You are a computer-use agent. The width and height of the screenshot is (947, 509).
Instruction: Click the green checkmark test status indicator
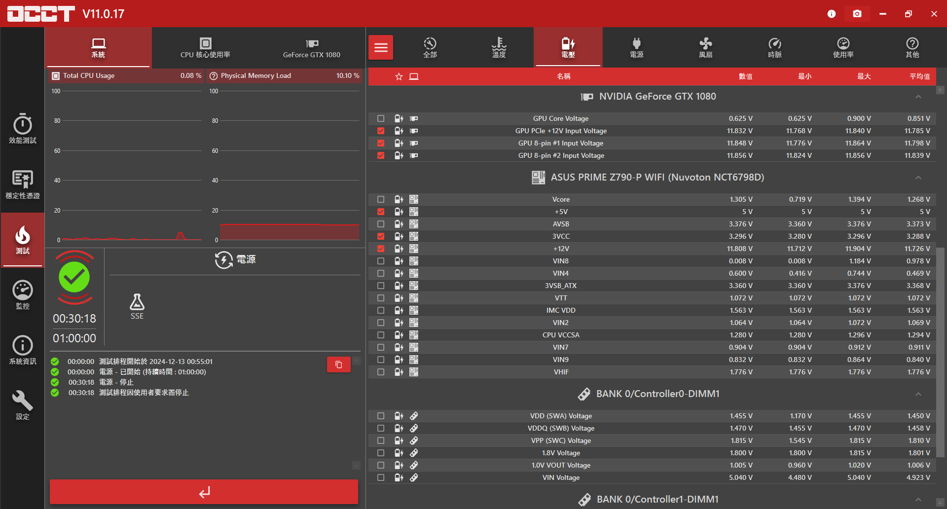click(74, 277)
